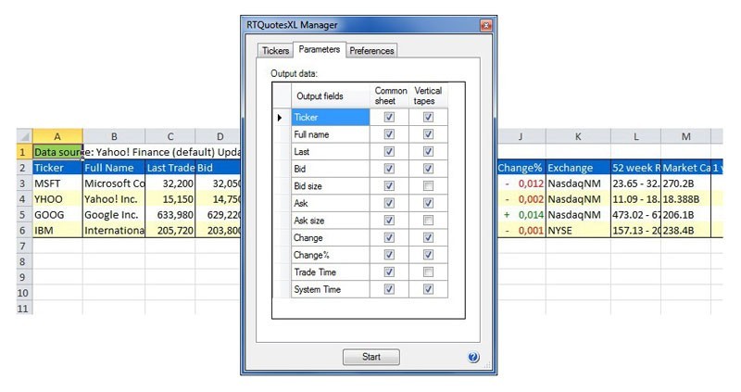Select row 5 header in spreadsheet
The image size is (741, 392).
coord(22,214)
